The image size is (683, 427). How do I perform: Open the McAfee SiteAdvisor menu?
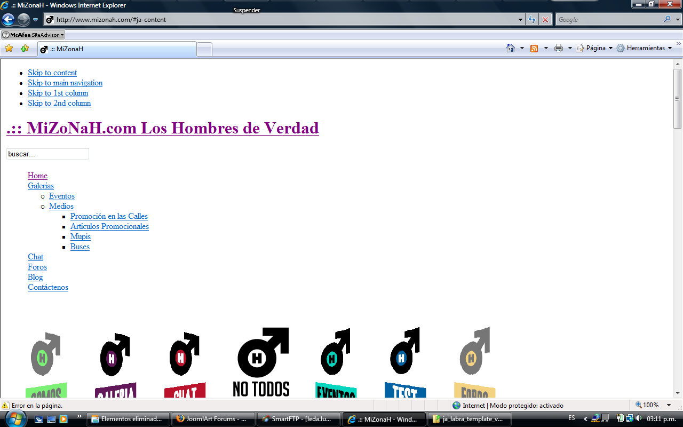(x=33, y=34)
